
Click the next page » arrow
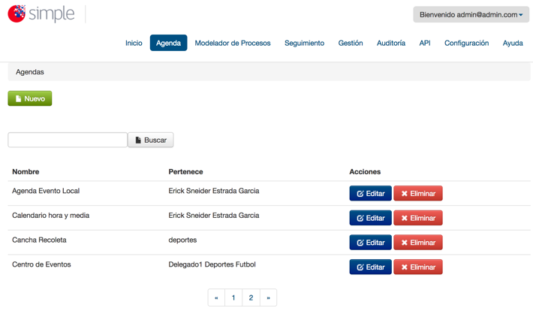pos(268,297)
